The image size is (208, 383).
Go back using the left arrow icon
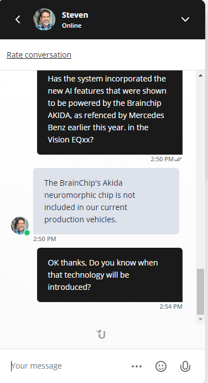[x=18, y=19]
